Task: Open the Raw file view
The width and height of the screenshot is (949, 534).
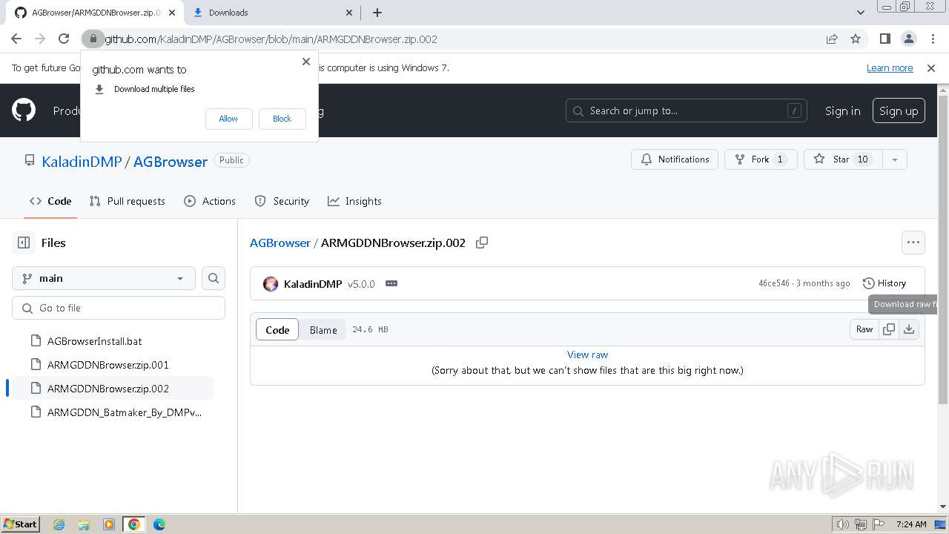Action: (864, 329)
